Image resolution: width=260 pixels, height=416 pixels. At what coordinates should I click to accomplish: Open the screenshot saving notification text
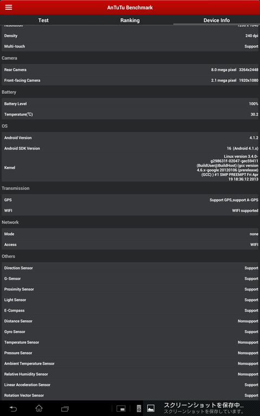point(204,408)
